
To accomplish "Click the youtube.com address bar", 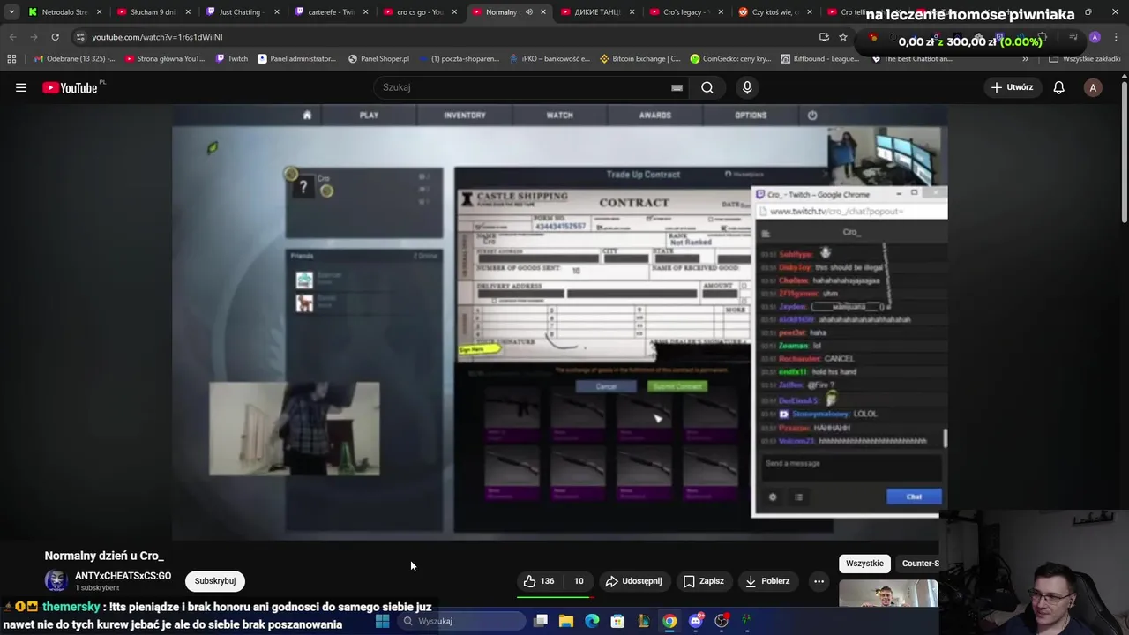I will click(441, 37).
